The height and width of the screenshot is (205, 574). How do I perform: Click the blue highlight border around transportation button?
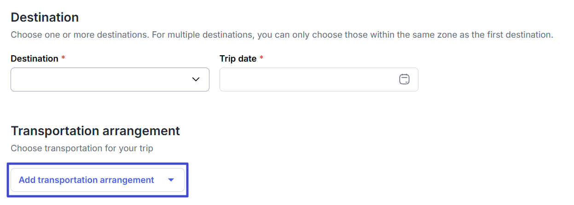coord(98,164)
